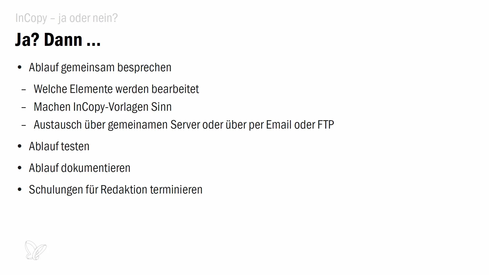This screenshot has width=489, height=275.
Task: Click on 'Ablauf gemeinsam besprechen' bullet point
Action: tap(100, 67)
